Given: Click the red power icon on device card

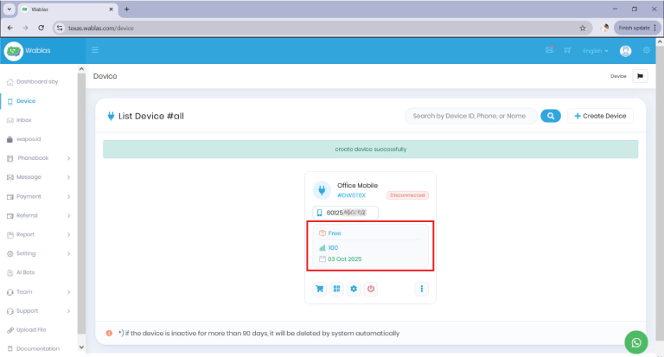Looking at the screenshot, I should point(371,289).
